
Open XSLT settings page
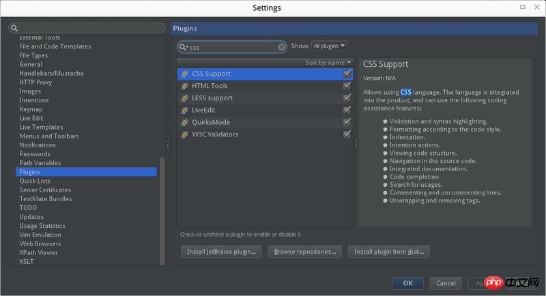click(27, 262)
